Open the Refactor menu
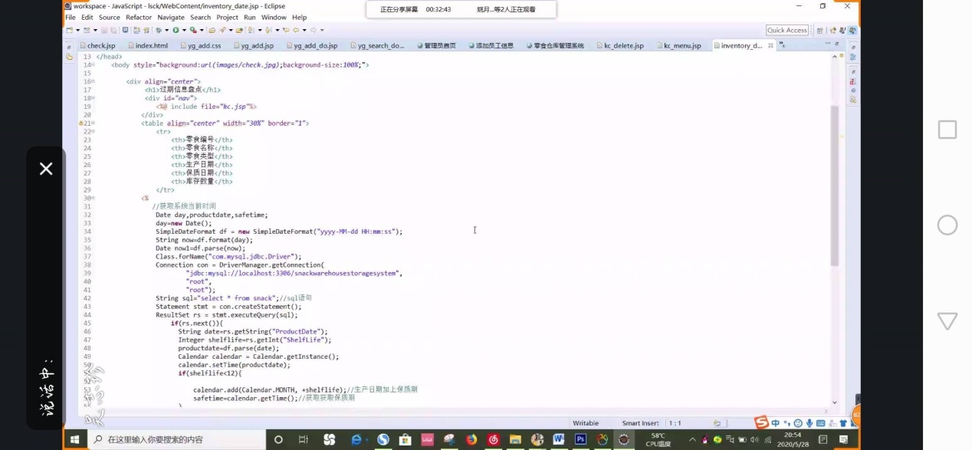Image resolution: width=972 pixels, height=450 pixels. pyautogui.click(x=139, y=17)
